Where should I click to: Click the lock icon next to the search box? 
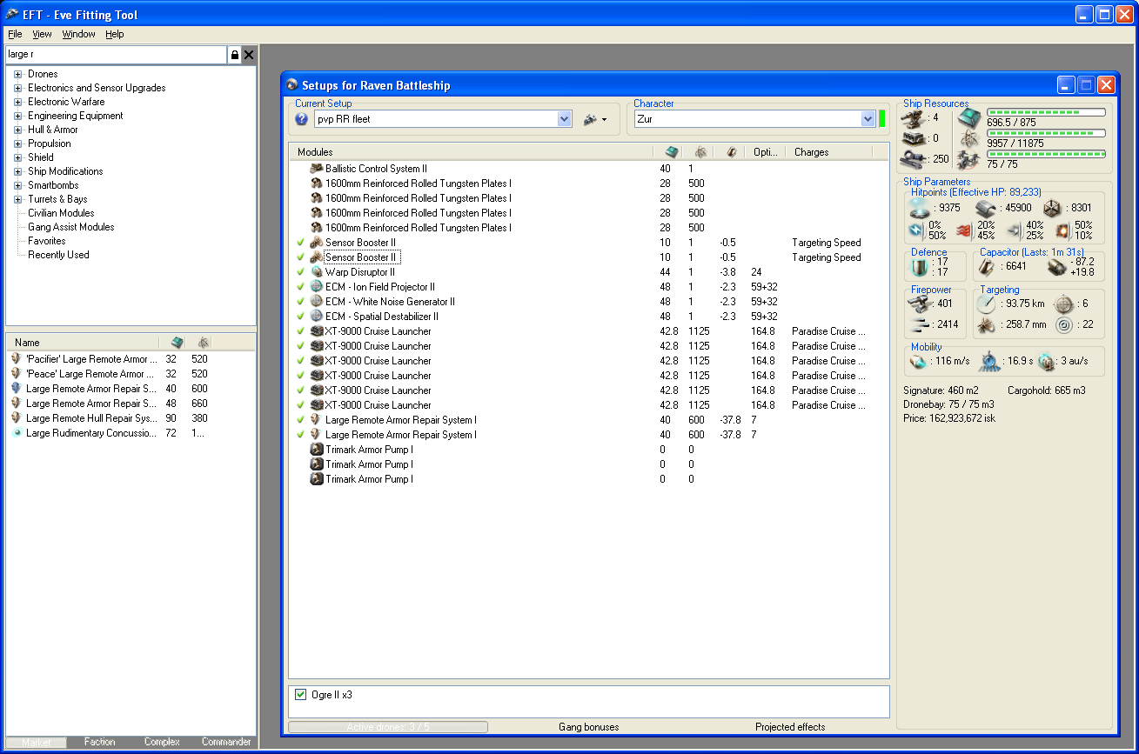(234, 55)
